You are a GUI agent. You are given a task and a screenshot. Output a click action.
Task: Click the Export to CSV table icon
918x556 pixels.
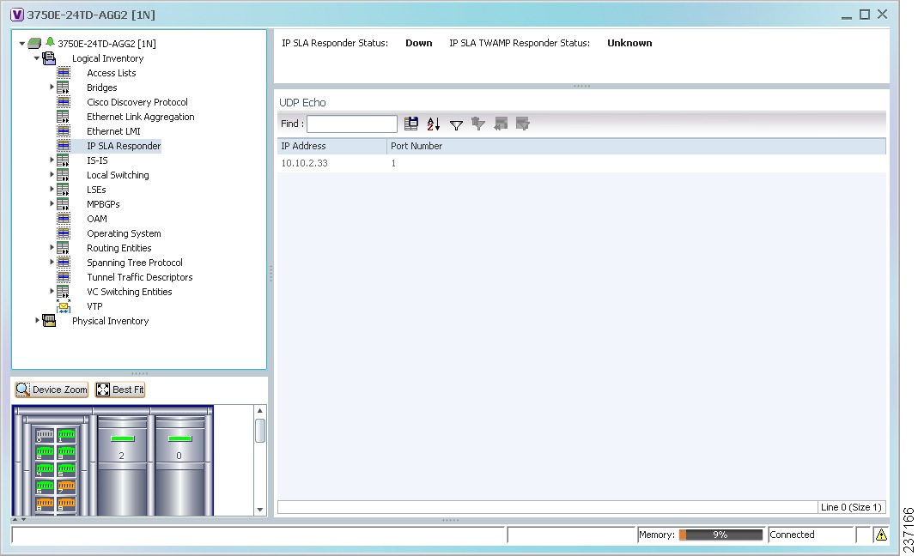coord(411,124)
